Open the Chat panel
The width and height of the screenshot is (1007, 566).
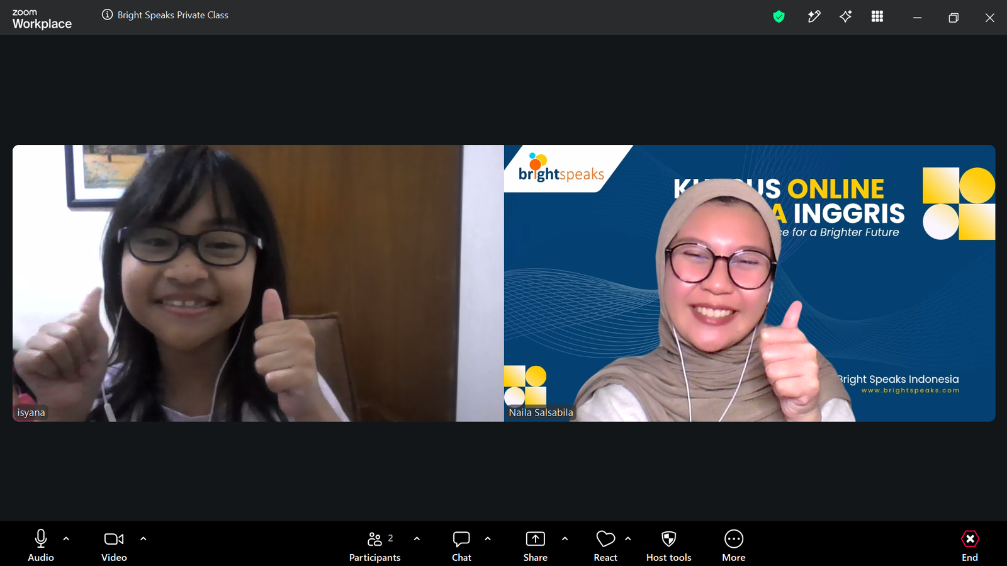[x=461, y=545]
